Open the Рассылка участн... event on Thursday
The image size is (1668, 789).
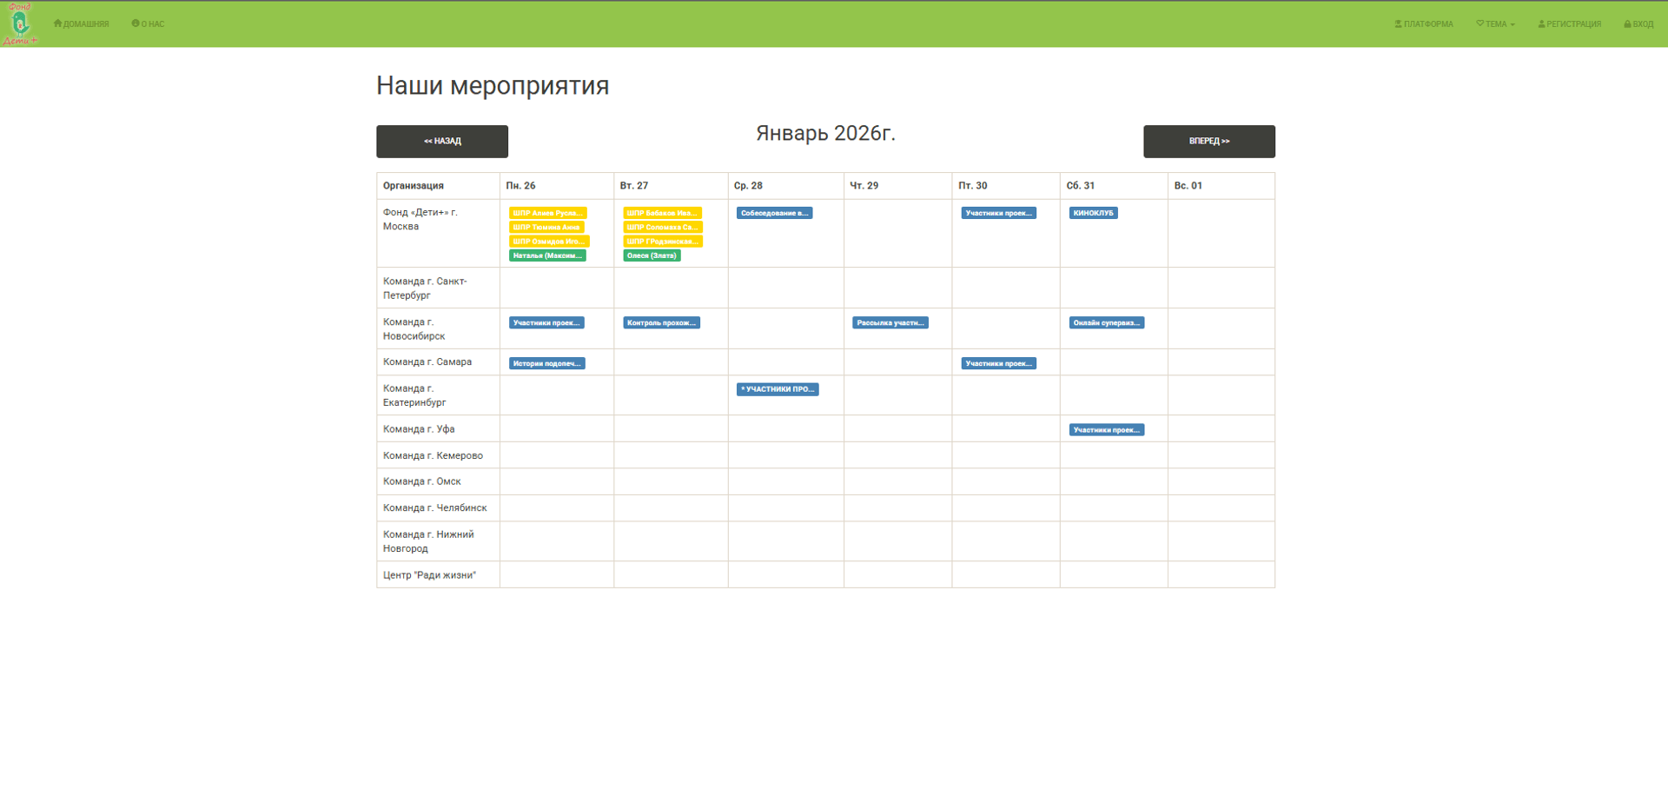(890, 322)
